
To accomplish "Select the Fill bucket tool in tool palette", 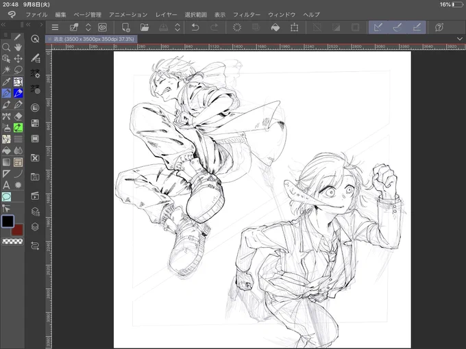I will point(6,151).
